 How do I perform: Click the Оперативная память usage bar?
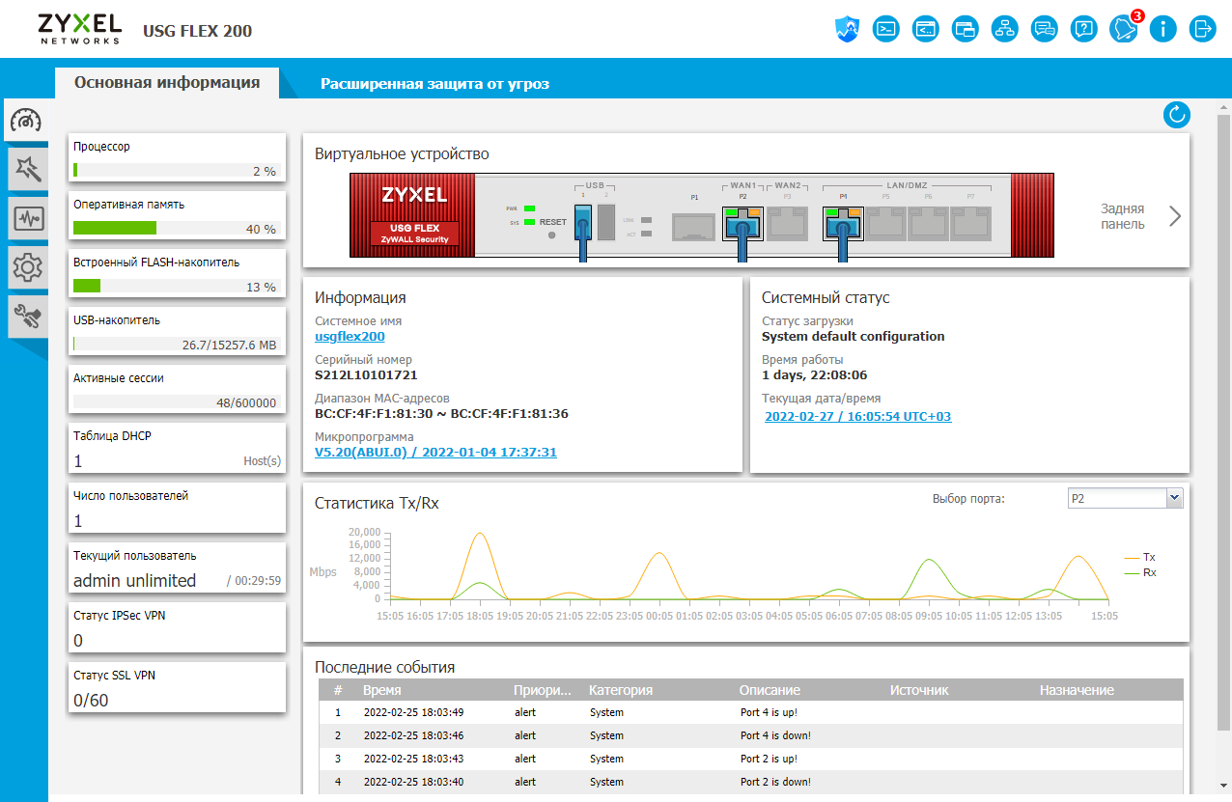[176, 228]
